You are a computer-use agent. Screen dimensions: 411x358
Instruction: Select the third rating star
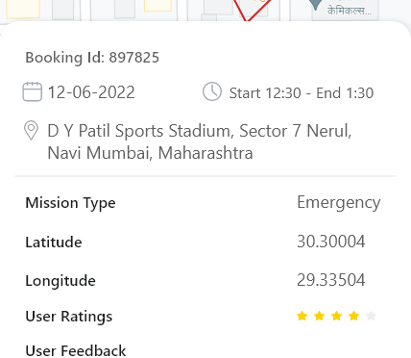[336, 316]
